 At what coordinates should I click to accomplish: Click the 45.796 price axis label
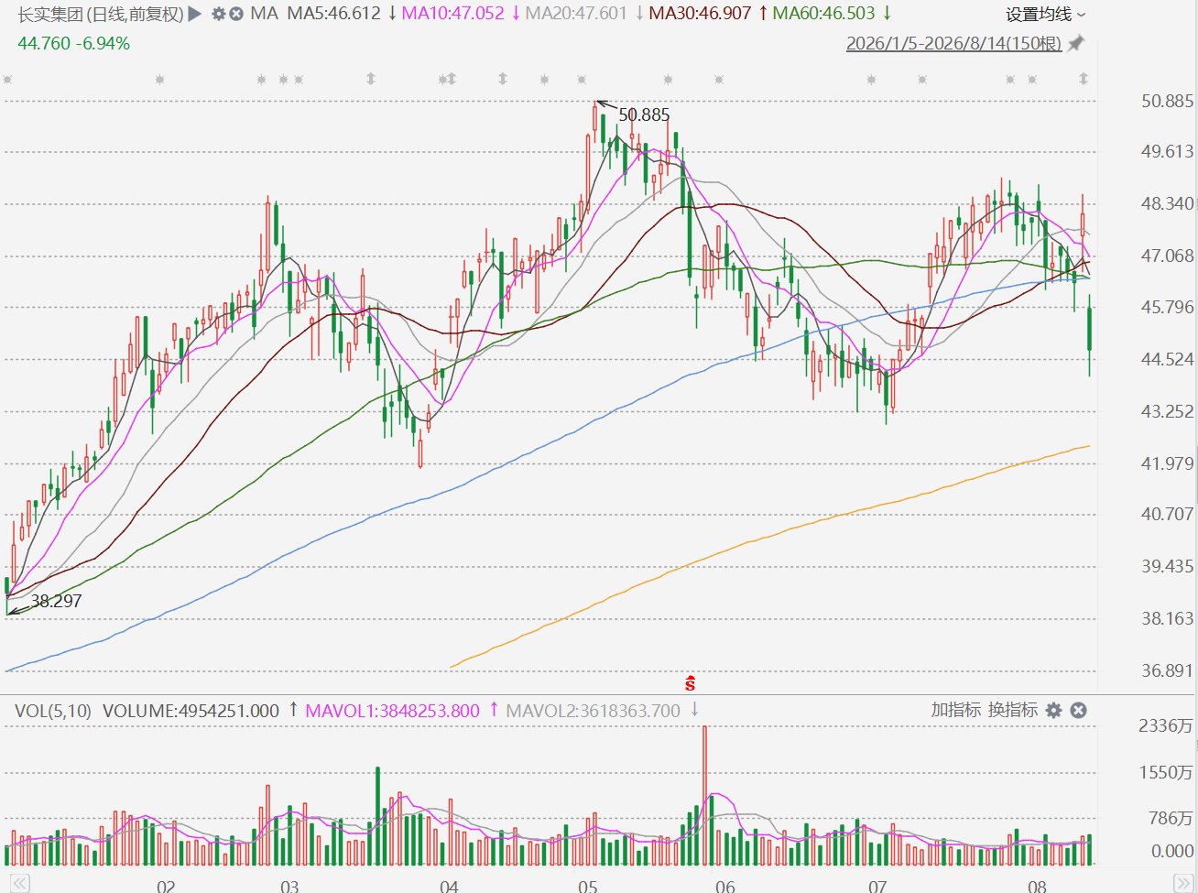tap(1168, 307)
